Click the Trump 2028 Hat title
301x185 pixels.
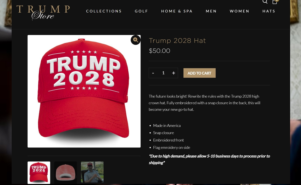pos(177,41)
